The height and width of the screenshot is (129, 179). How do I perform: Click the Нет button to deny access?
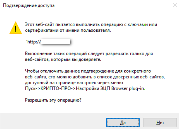(x=160, y=122)
